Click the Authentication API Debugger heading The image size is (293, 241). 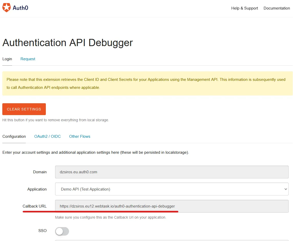pos(67,42)
